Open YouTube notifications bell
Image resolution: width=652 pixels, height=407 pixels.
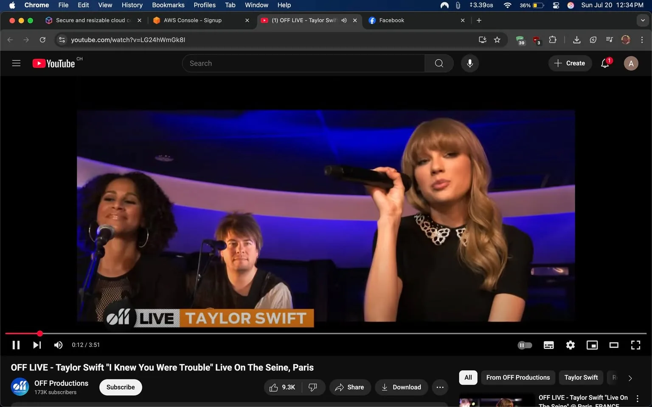(x=605, y=64)
